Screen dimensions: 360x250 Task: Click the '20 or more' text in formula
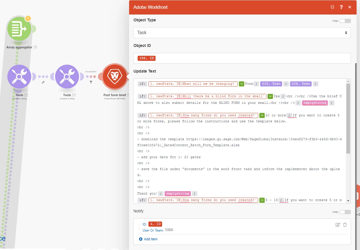point(276,115)
